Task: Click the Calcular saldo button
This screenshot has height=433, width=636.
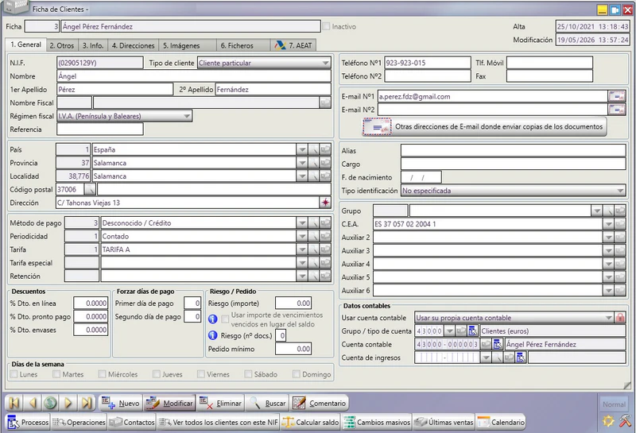Action: point(310,422)
